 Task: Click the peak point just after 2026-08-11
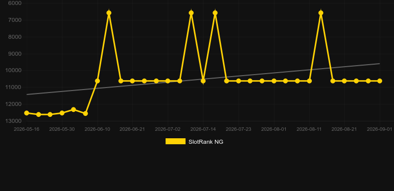tap(321, 13)
